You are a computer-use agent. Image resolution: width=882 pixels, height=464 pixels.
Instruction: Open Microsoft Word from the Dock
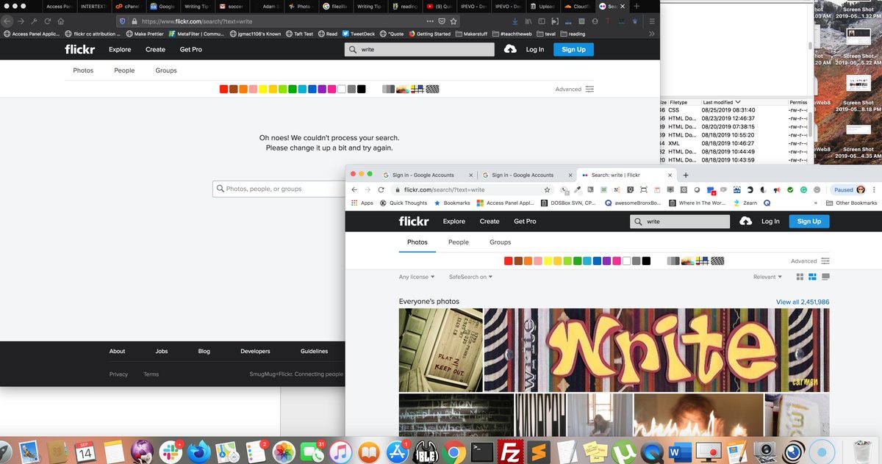[x=678, y=452]
